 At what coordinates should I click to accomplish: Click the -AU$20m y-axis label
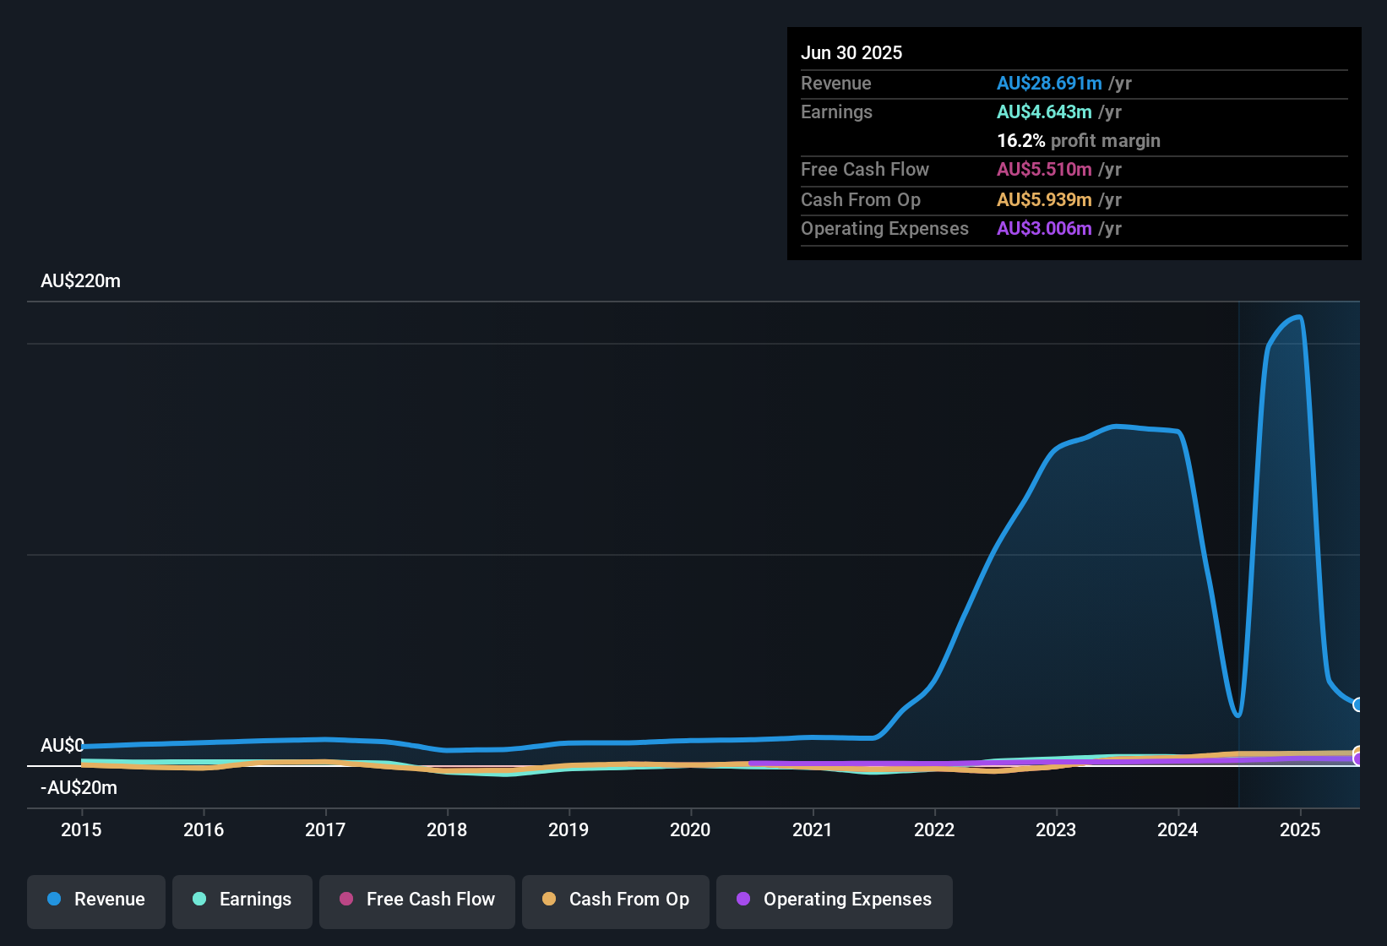tap(79, 787)
